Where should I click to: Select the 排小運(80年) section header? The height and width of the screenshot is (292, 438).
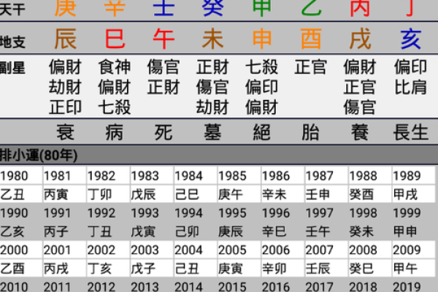[x=219, y=155]
